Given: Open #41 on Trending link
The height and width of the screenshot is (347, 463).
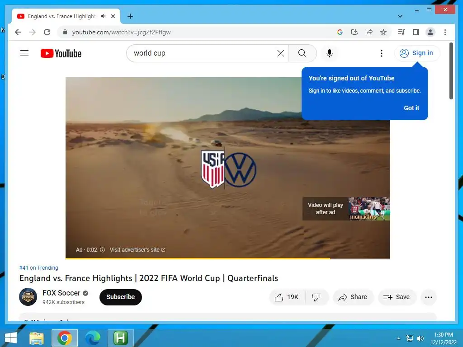Looking at the screenshot, I should pyautogui.click(x=39, y=267).
